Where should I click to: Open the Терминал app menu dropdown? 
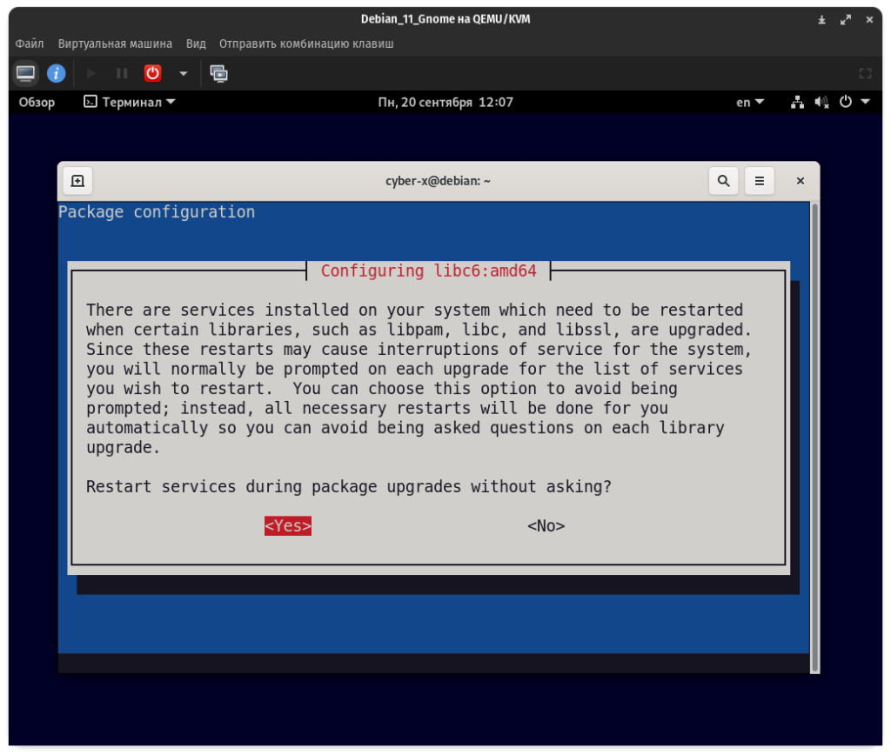[129, 102]
